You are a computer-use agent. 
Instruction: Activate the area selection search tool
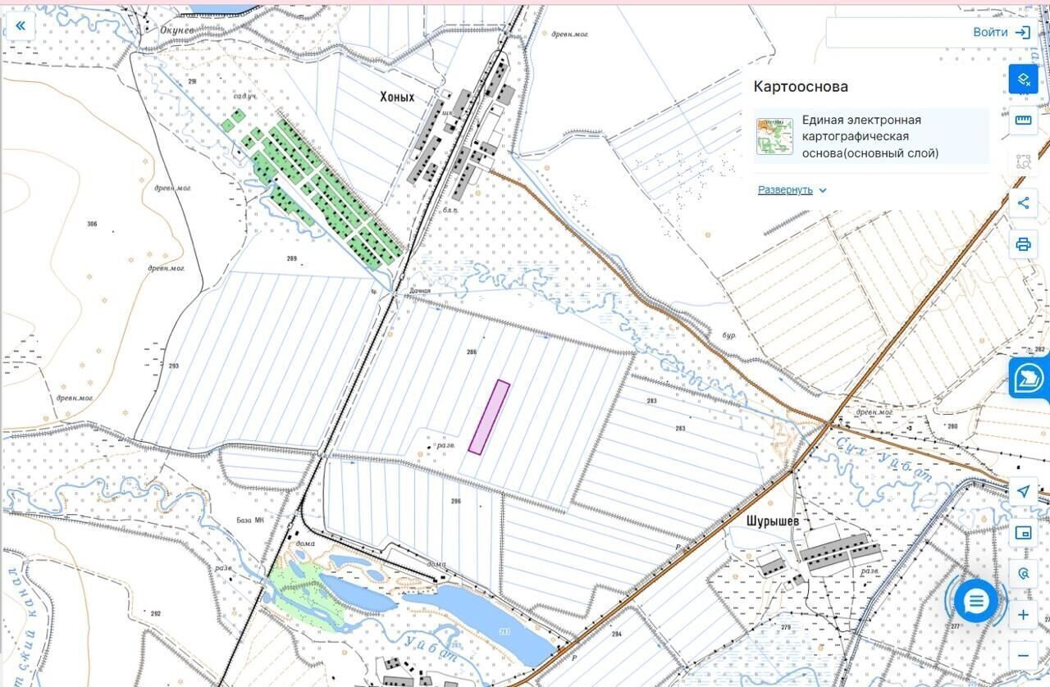[x=1023, y=162]
